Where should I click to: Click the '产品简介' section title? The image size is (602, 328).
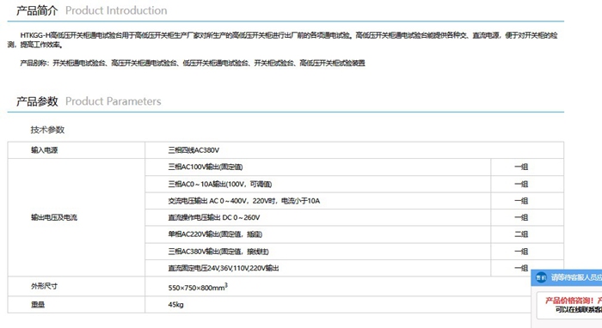(37, 10)
